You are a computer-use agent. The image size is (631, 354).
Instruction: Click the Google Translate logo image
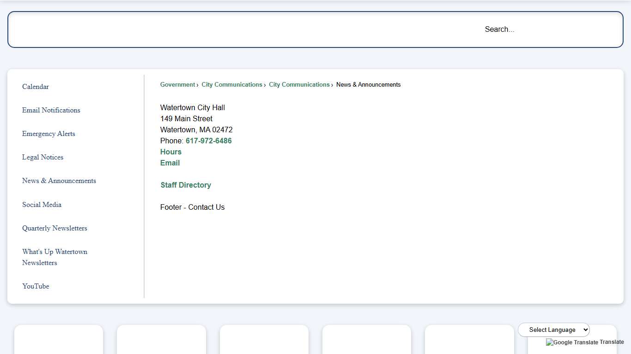point(572,342)
